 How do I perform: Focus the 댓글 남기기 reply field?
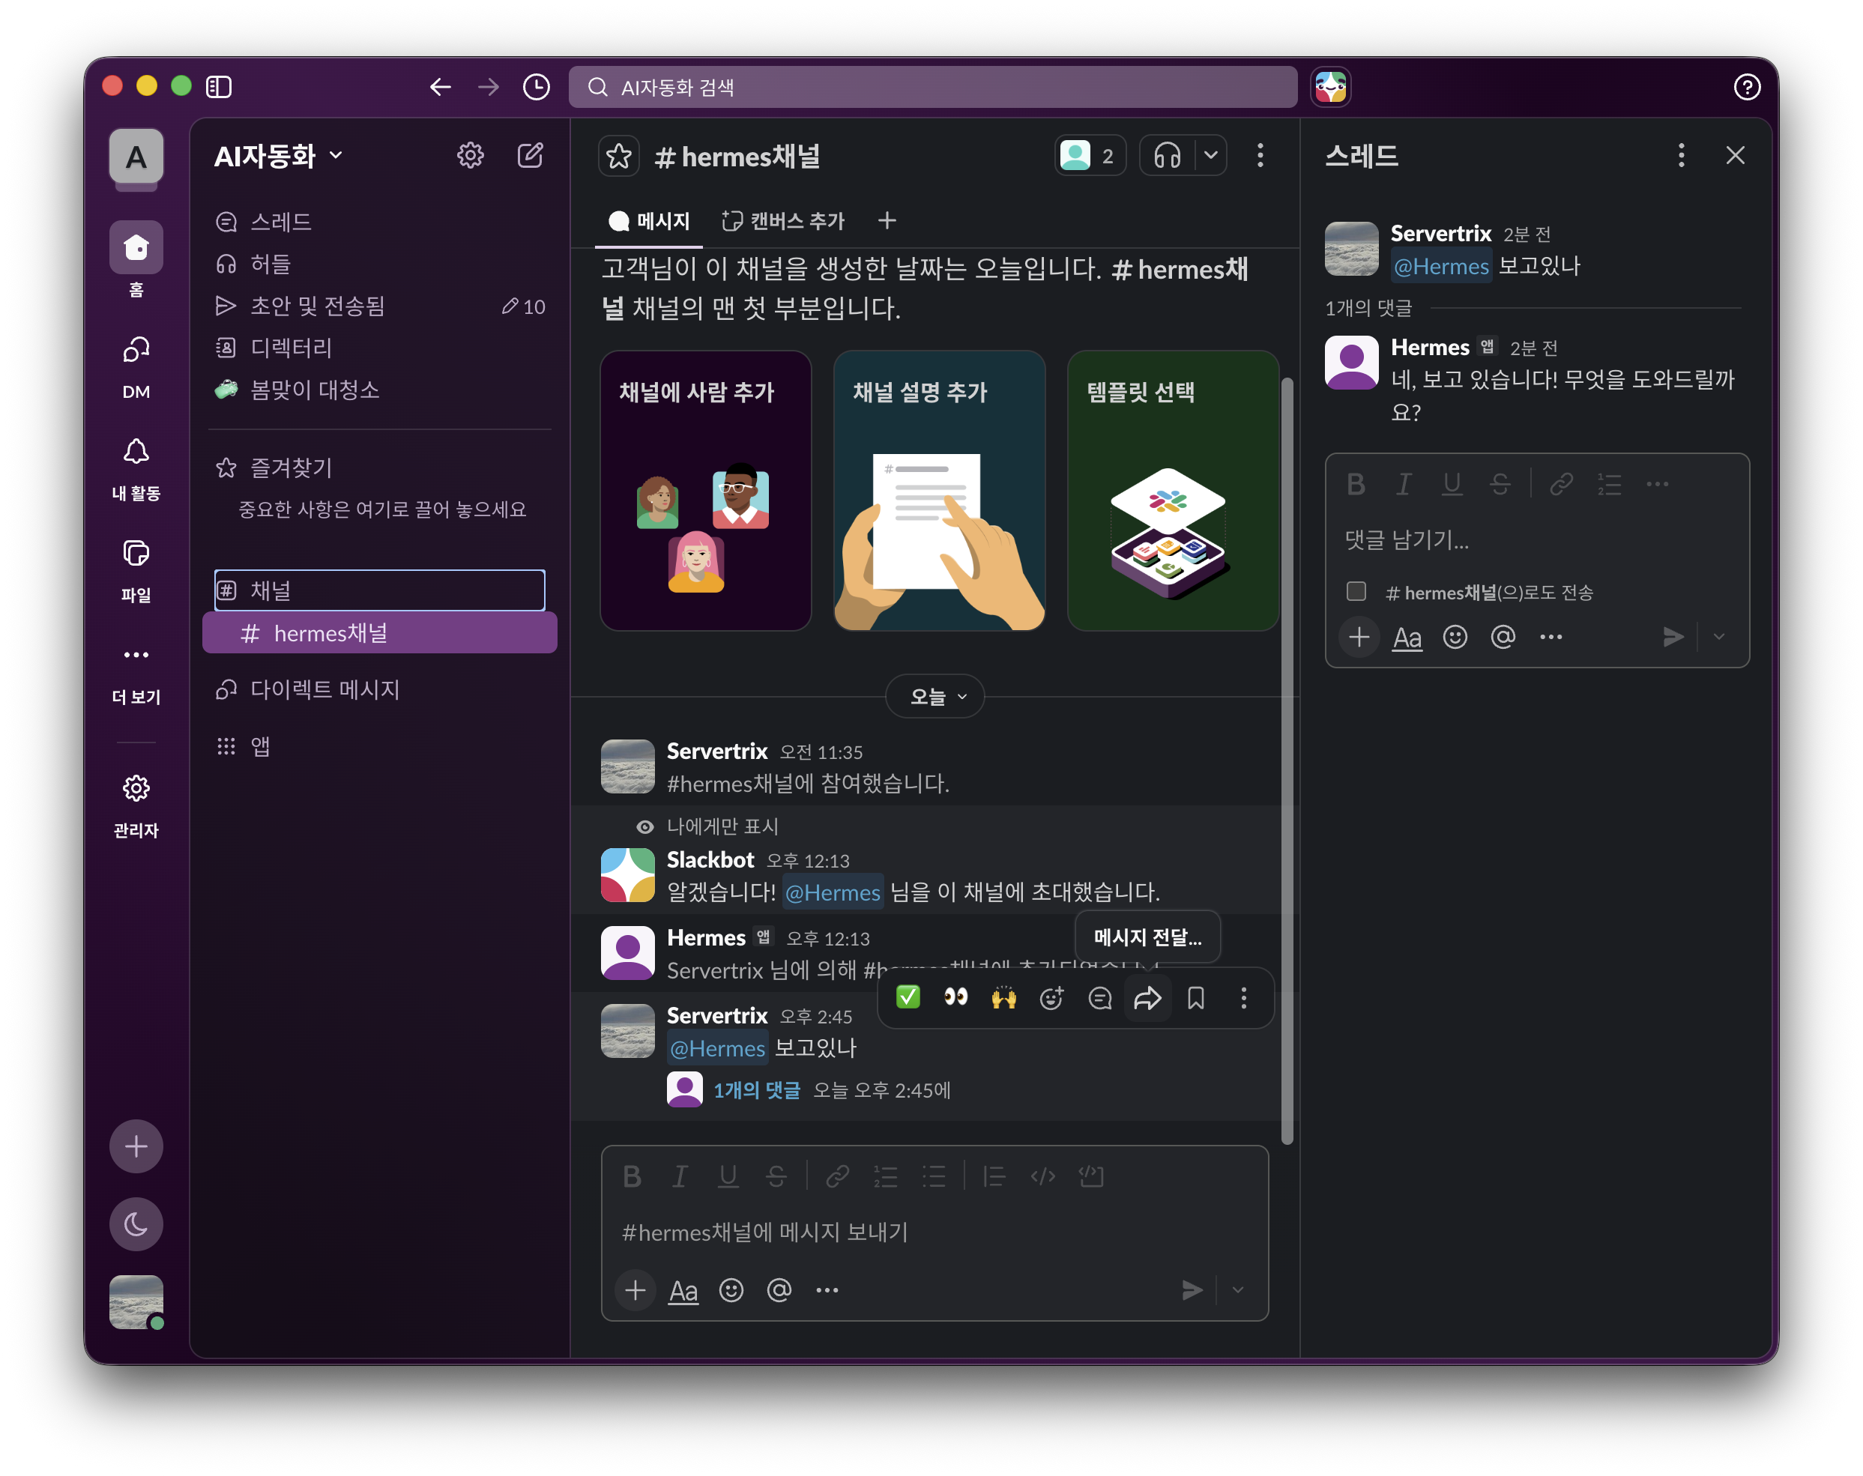(x=1536, y=540)
